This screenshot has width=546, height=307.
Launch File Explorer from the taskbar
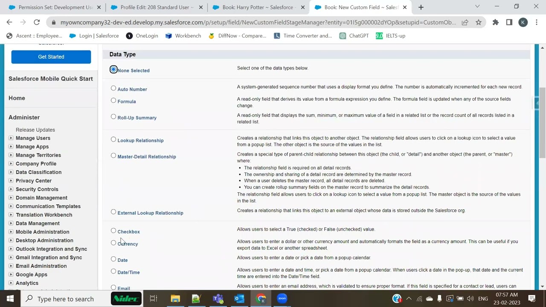[175, 298]
